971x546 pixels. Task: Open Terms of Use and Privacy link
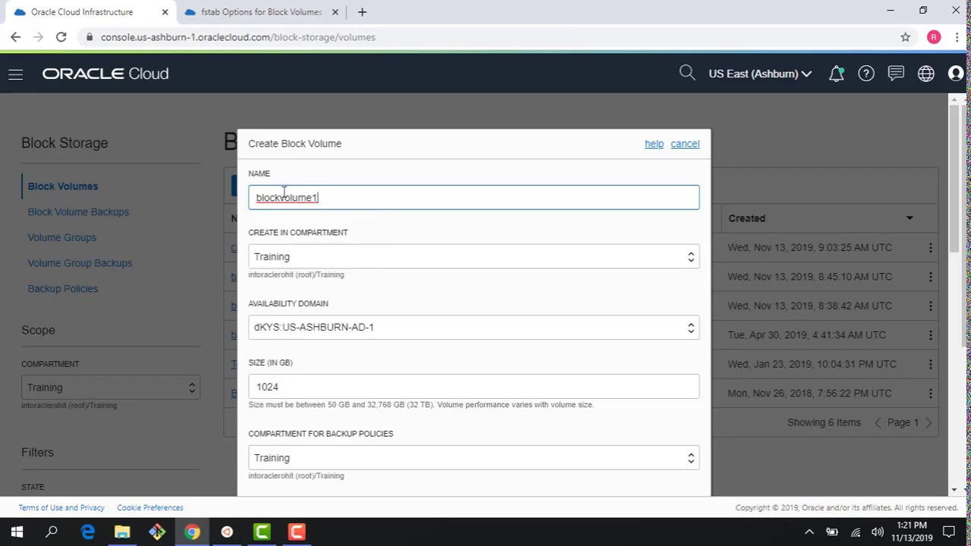coord(61,508)
